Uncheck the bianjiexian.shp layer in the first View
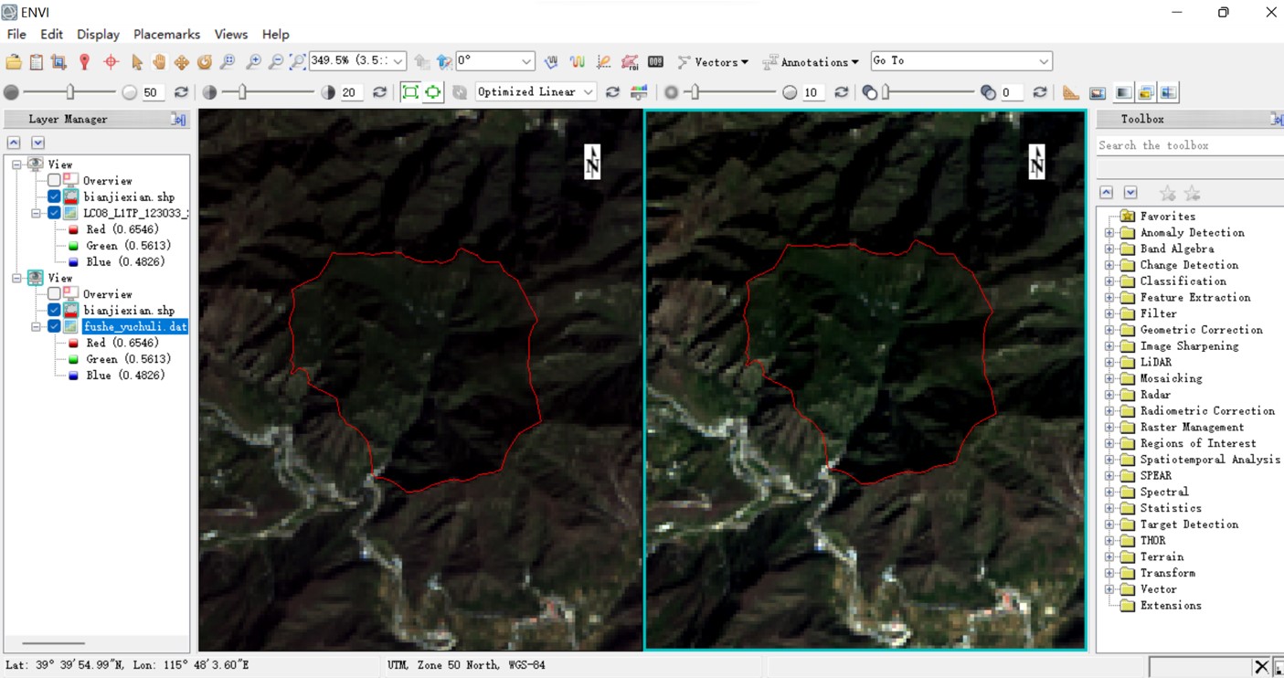The width and height of the screenshot is (1284, 678). point(53,196)
